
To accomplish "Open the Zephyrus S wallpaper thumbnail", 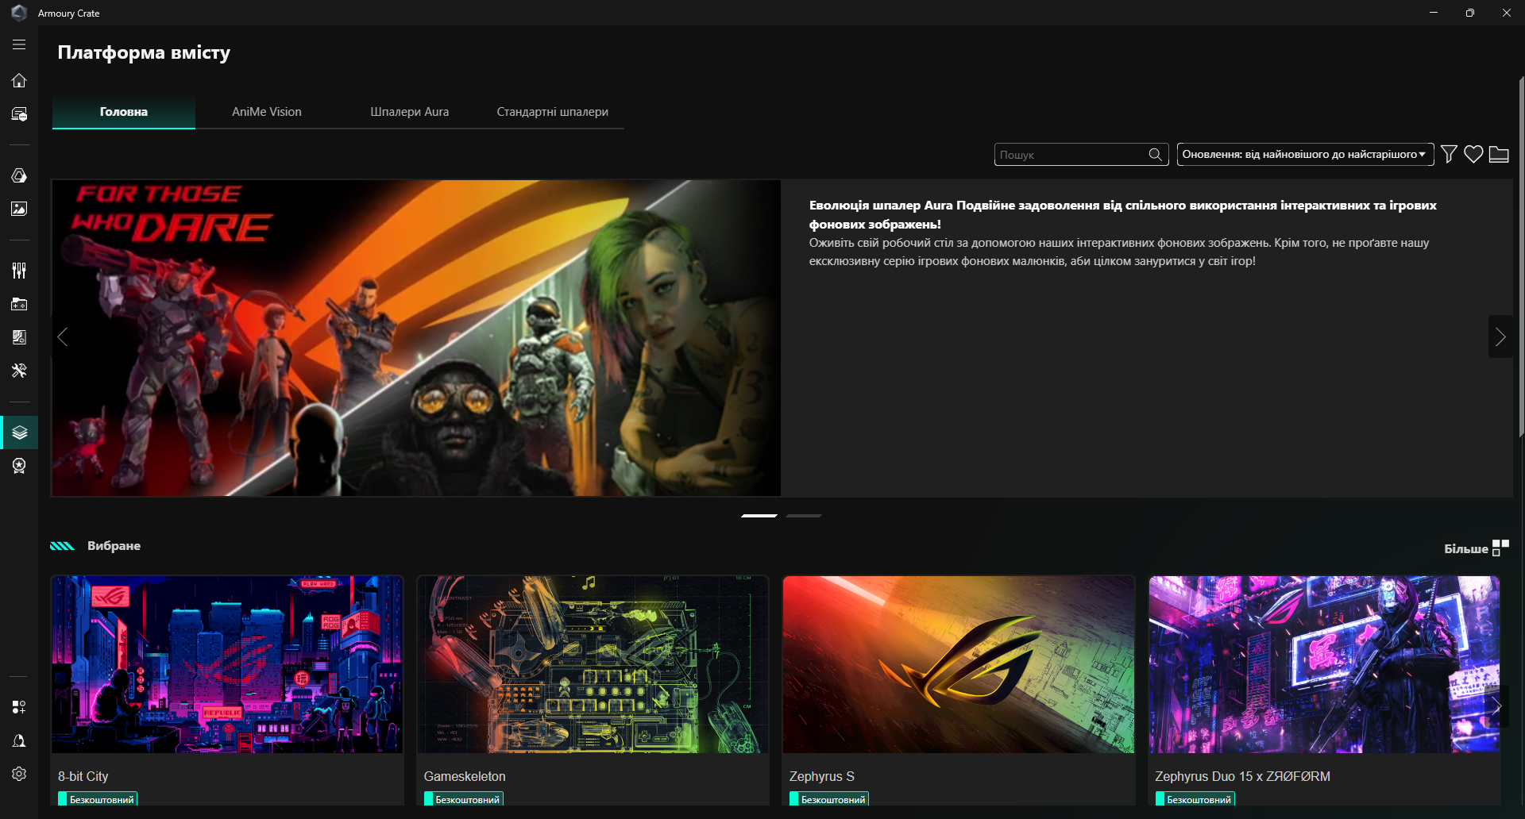I will [x=959, y=664].
